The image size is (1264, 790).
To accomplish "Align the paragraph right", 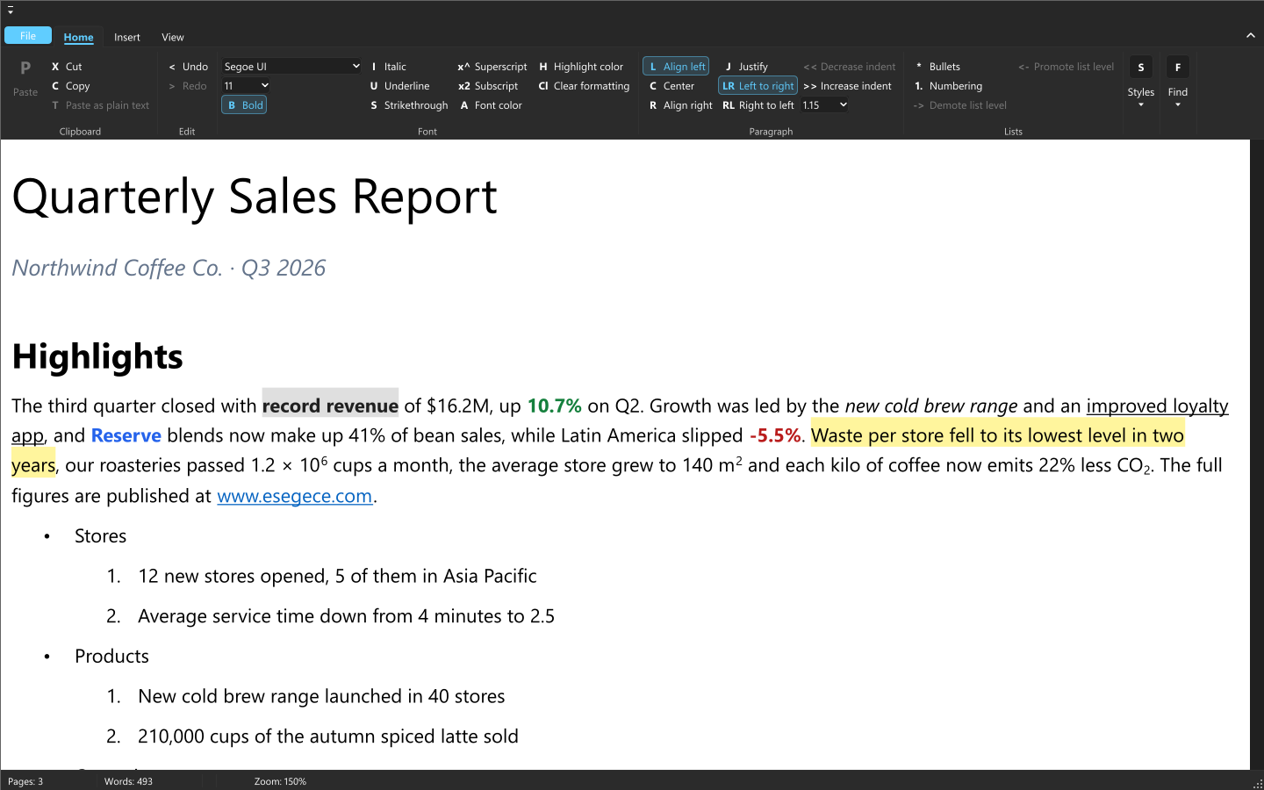I will pos(680,105).
